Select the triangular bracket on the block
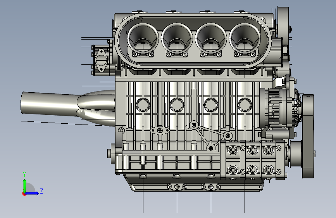The image size is (336, 218). pos(210,136)
